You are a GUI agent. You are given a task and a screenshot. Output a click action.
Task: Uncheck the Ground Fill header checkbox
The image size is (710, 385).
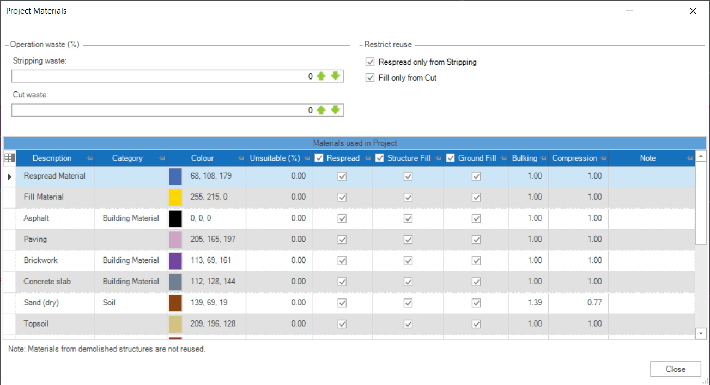pyautogui.click(x=450, y=158)
